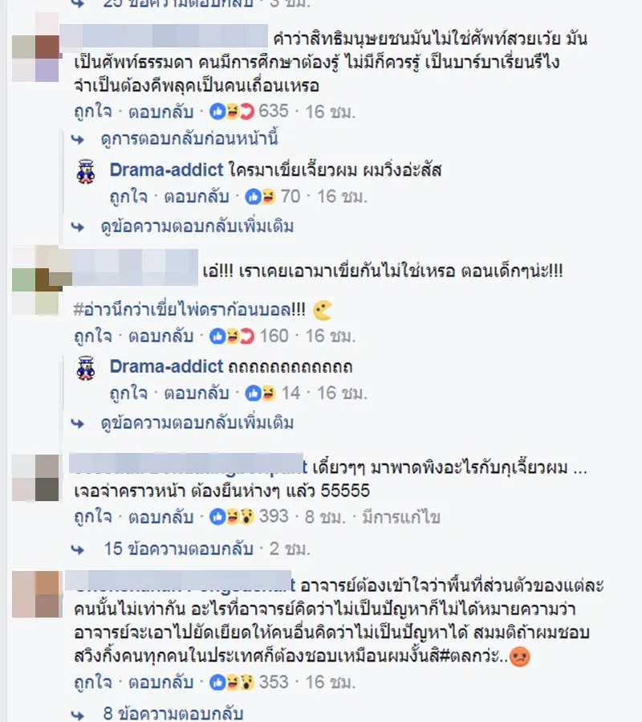642x722 pixels.
Task: Expand the '15 ข้อความตอบกลับ' replies thread
Action: point(179,549)
